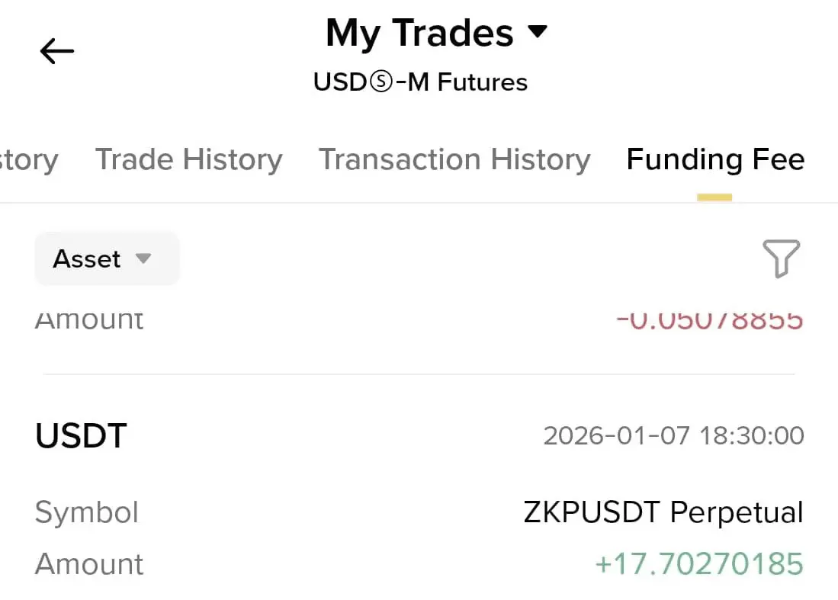Go to the partially visible leftmost history tab
This screenshot has width=838, height=600.
point(28,159)
